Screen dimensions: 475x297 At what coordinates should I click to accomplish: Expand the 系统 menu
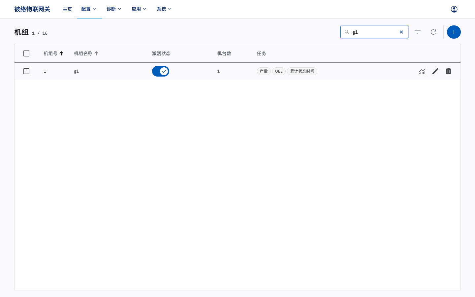click(164, 9)
